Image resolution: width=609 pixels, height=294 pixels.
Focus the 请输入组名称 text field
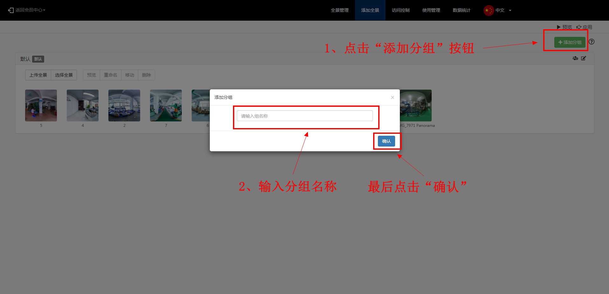[304, 116]
